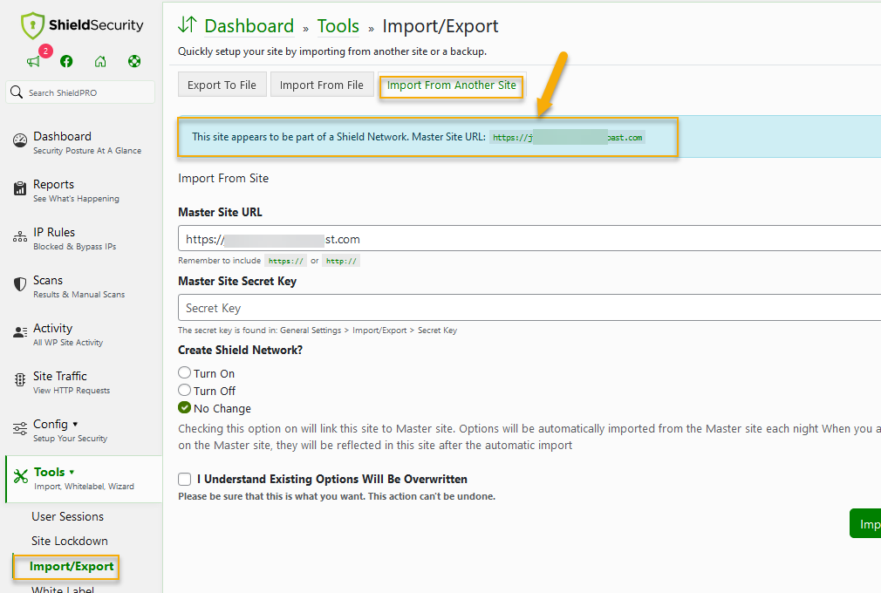
Task: Open Dashboard in the sidebar menu
Action: [87, 143]
